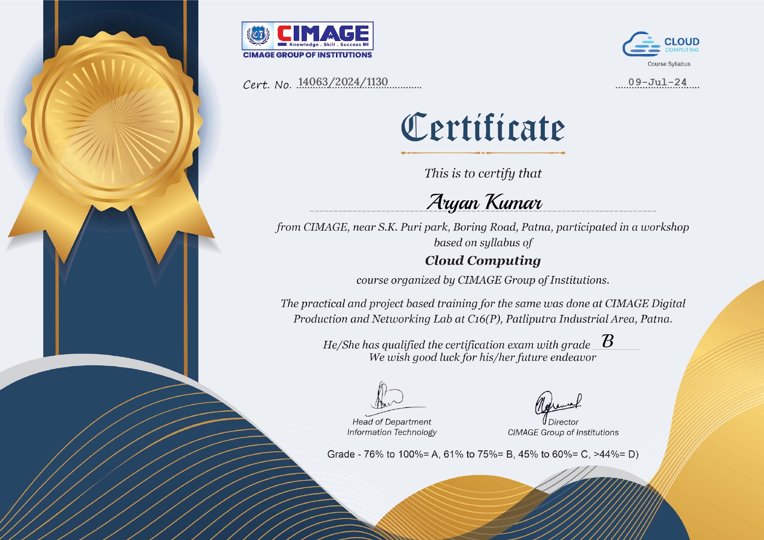Click the grade scale legend line
This screenshot has height=540, width=764.
(482, 454)
